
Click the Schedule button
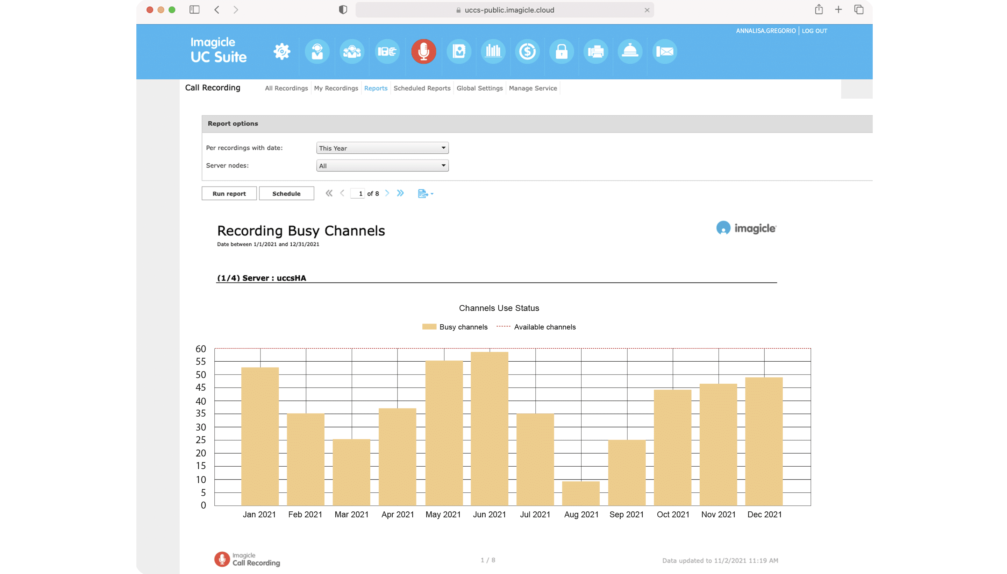(286, 193)
